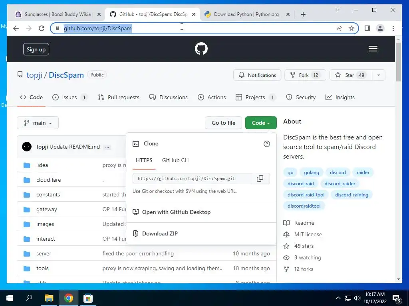Open the gateway folder
This screenshot has height=306, width=409.
coord(47,210)
